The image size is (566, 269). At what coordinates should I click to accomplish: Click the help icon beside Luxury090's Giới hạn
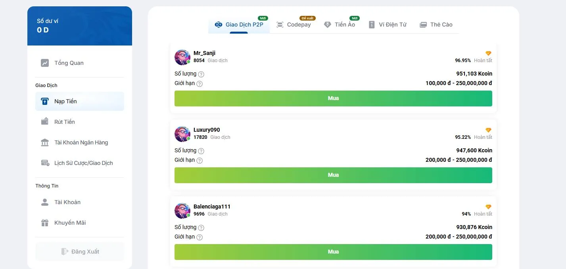coord(200,160)
